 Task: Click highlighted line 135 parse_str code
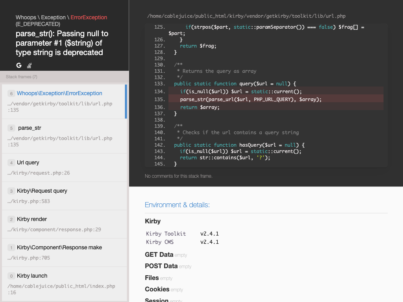(251, 99)
